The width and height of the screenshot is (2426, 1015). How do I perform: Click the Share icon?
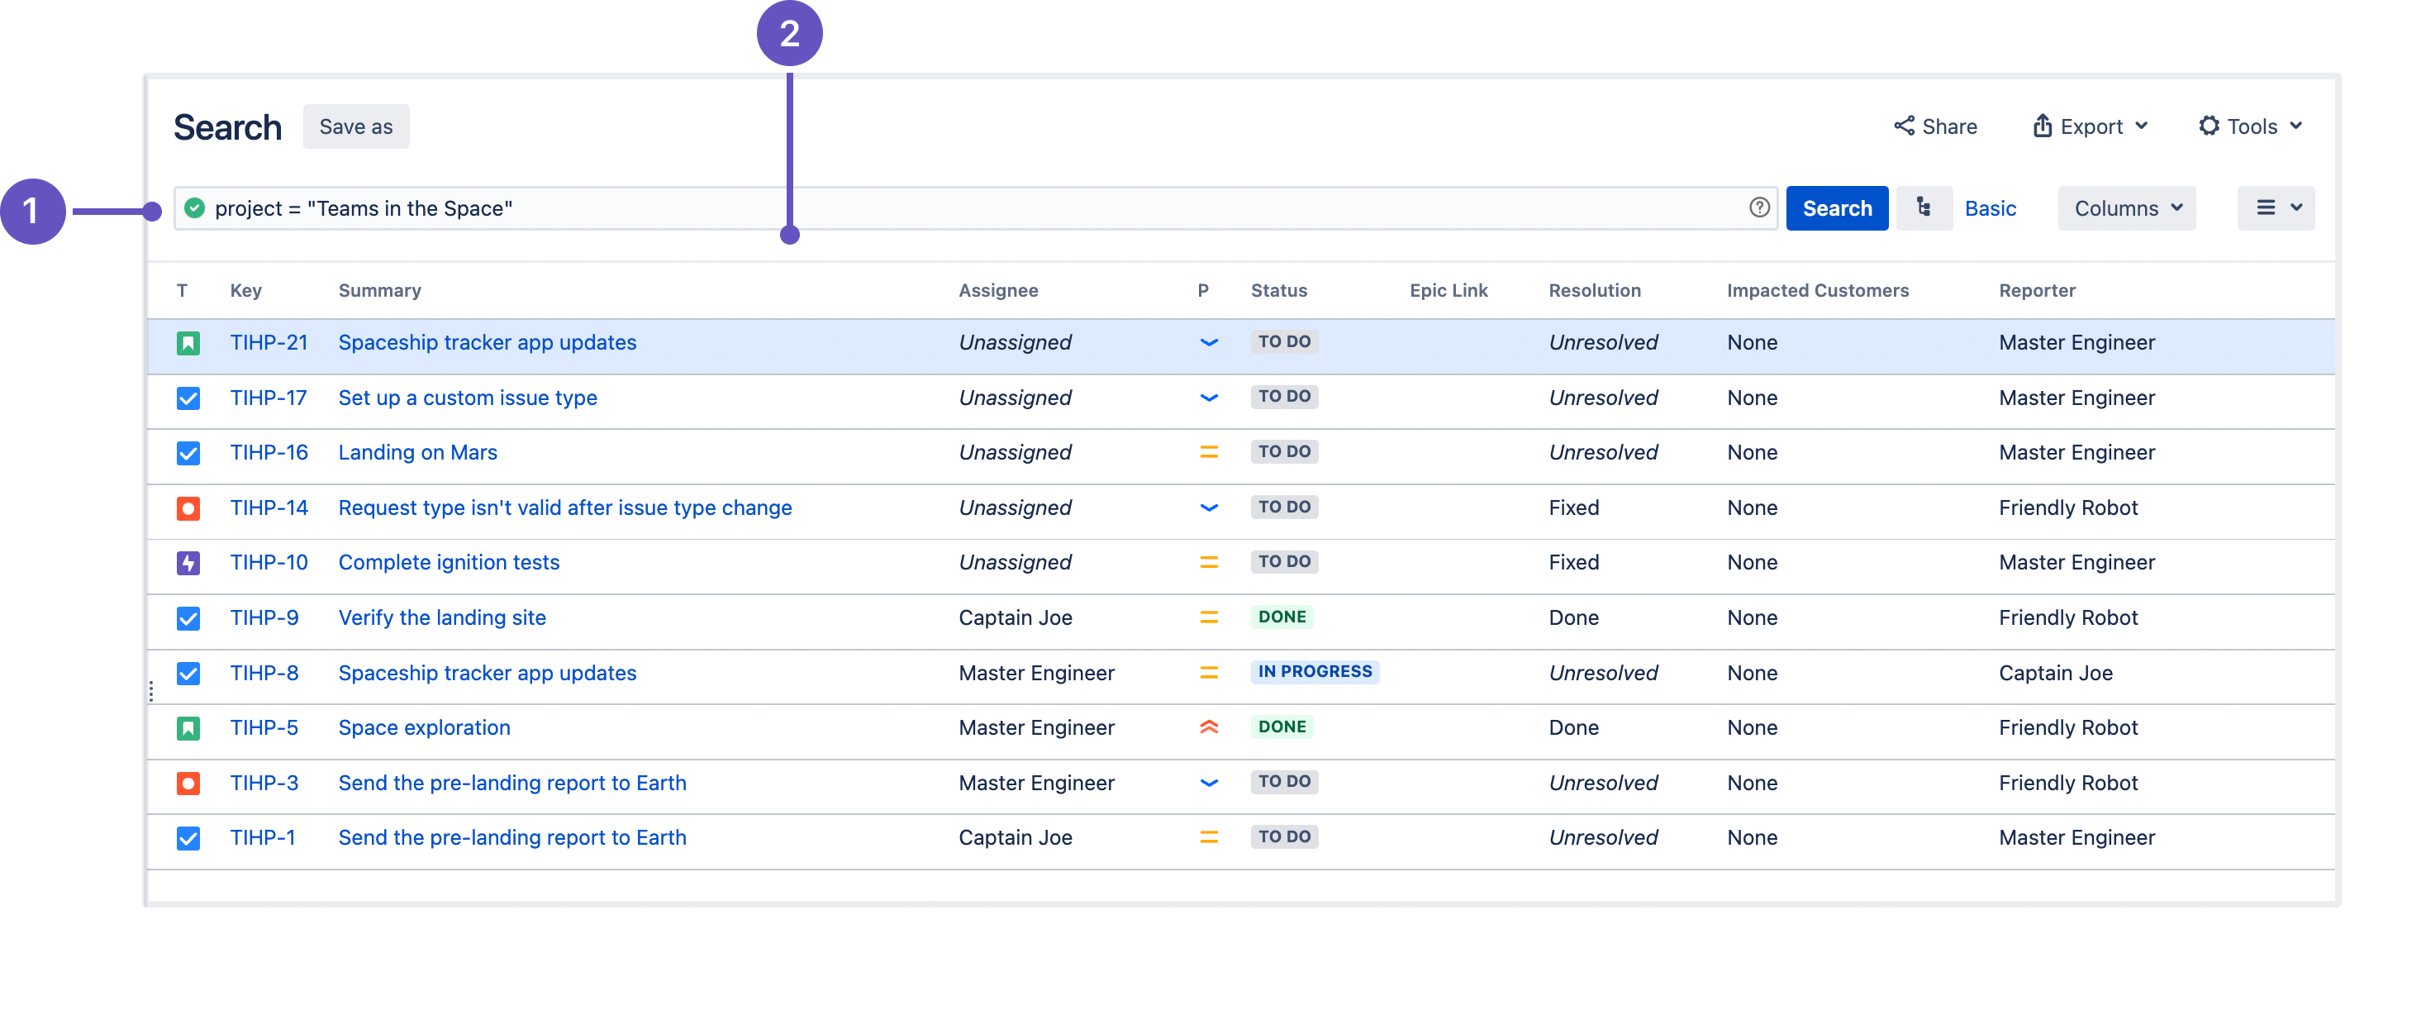pos(1903,126)
